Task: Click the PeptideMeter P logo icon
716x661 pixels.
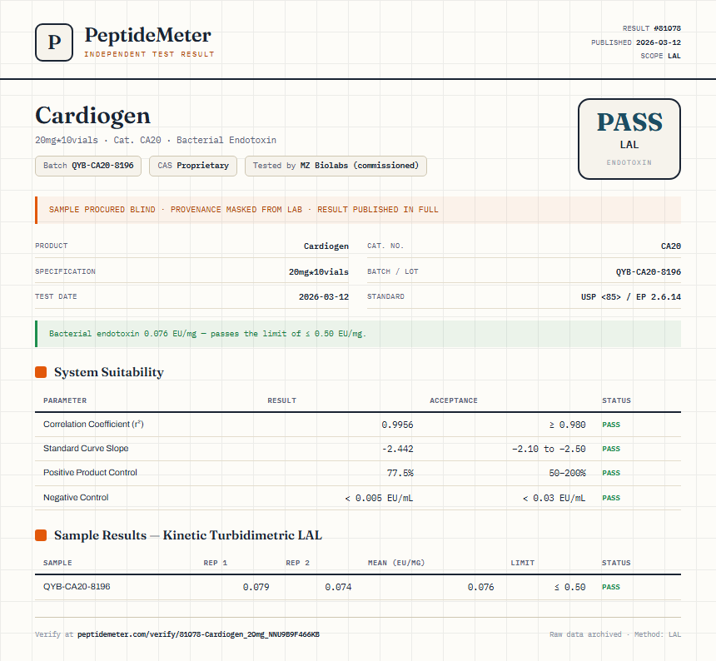Action: (54, 42)
